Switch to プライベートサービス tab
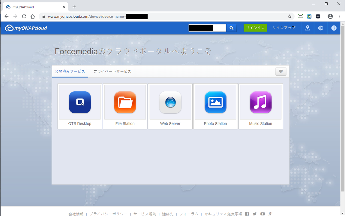This screenshot has height=216, width=345. pyautogui.click(x=112, y=71)
